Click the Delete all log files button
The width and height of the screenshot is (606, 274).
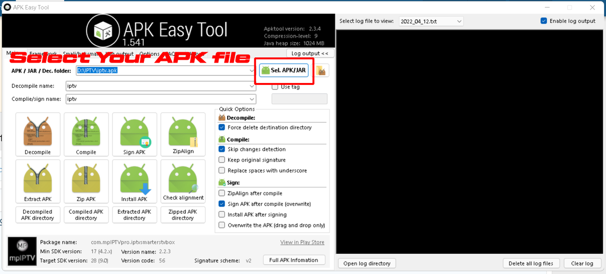[x=531, y=264]
